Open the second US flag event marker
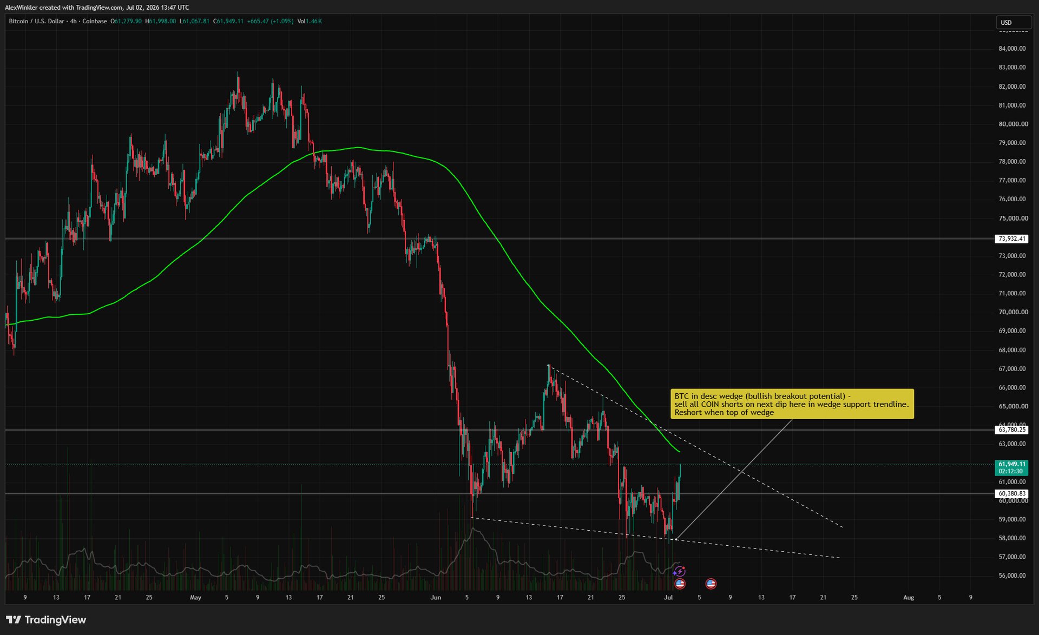The image size is (1039, 635). coord(711,584)
